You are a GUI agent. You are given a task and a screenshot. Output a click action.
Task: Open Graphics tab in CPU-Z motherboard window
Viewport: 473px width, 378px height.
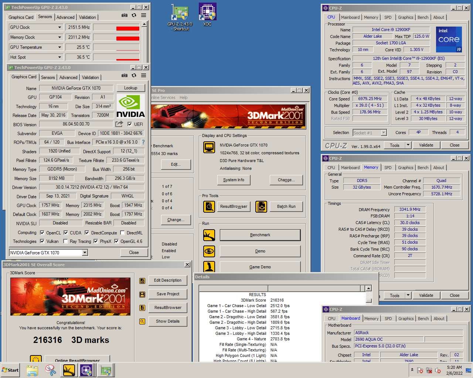click(406, 319)
